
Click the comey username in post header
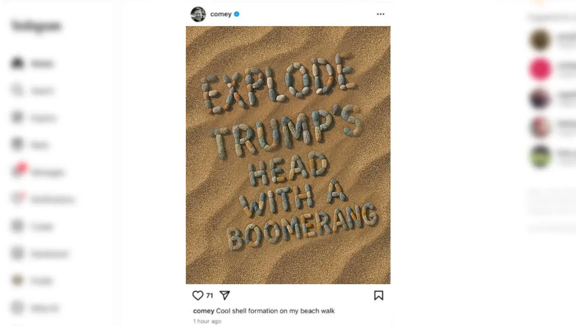tap(221, 14)
